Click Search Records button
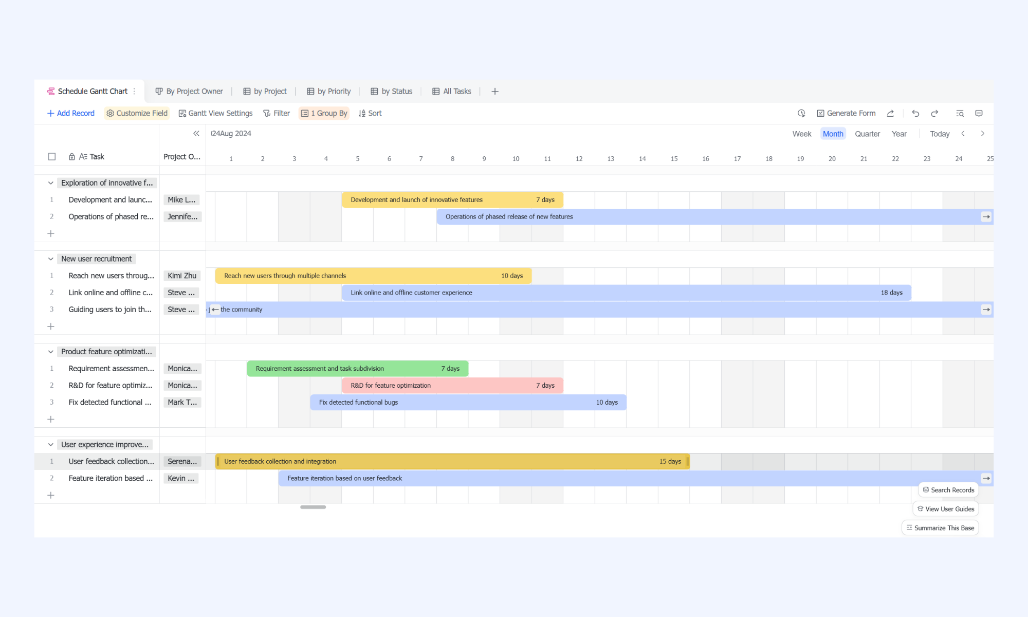The width and height of the screenshot is (1028, 617). pyautogui.click(x=948, y=490)
